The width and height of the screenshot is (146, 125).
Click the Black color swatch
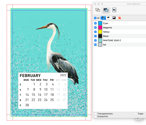coord(100,36)
